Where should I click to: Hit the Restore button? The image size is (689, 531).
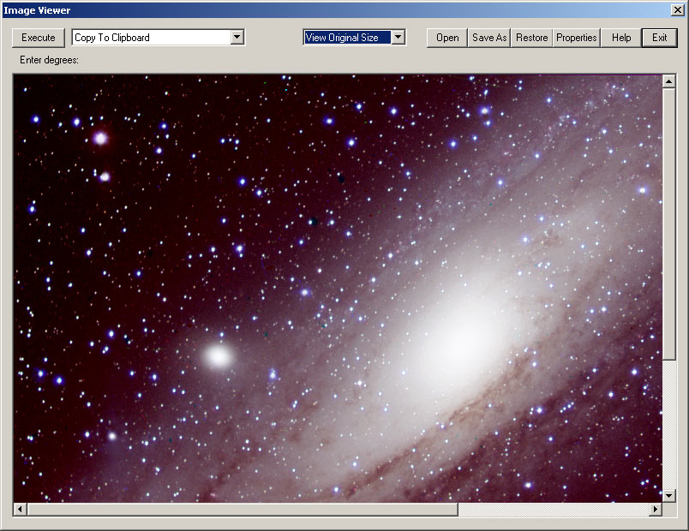531,38
